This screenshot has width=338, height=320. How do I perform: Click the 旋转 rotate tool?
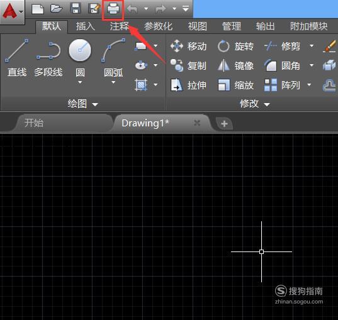[x=235, y=46]
